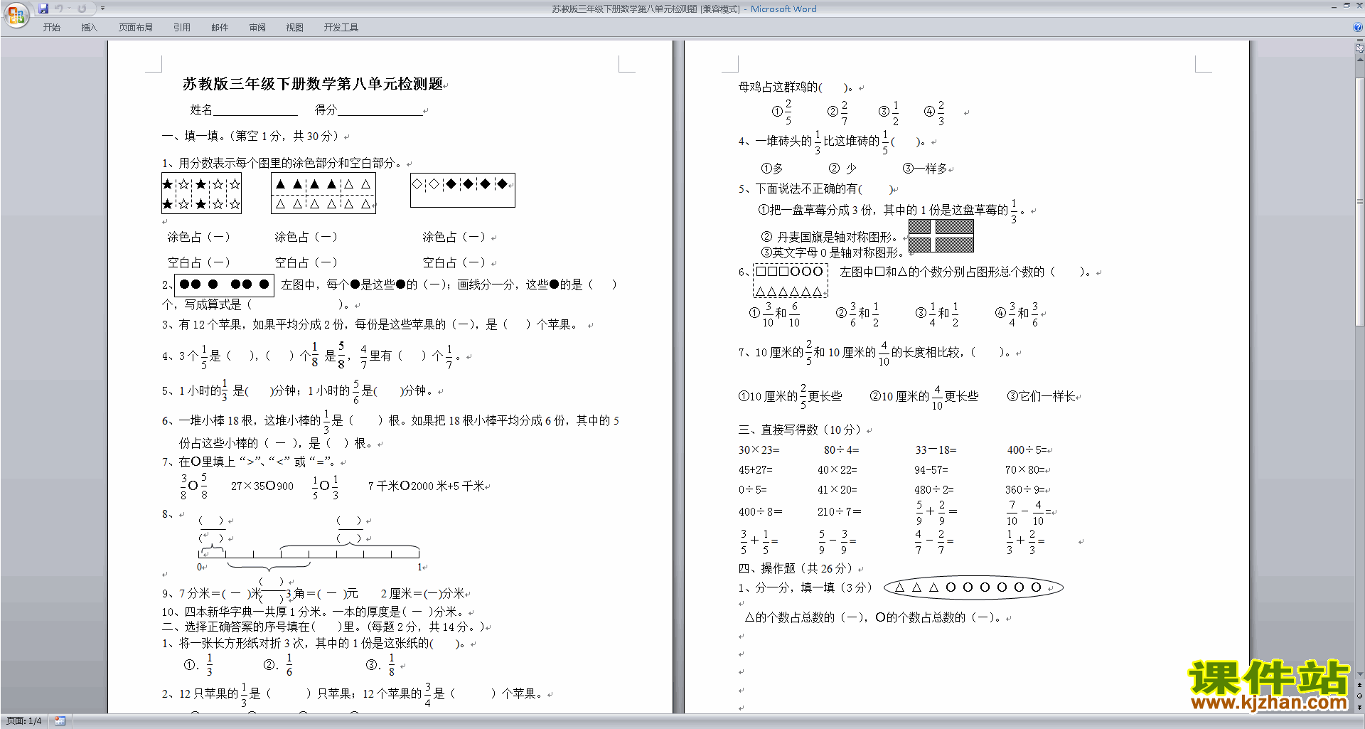Switch to the 页面布局 tab
1365x729 pixels.
[136, 28]
